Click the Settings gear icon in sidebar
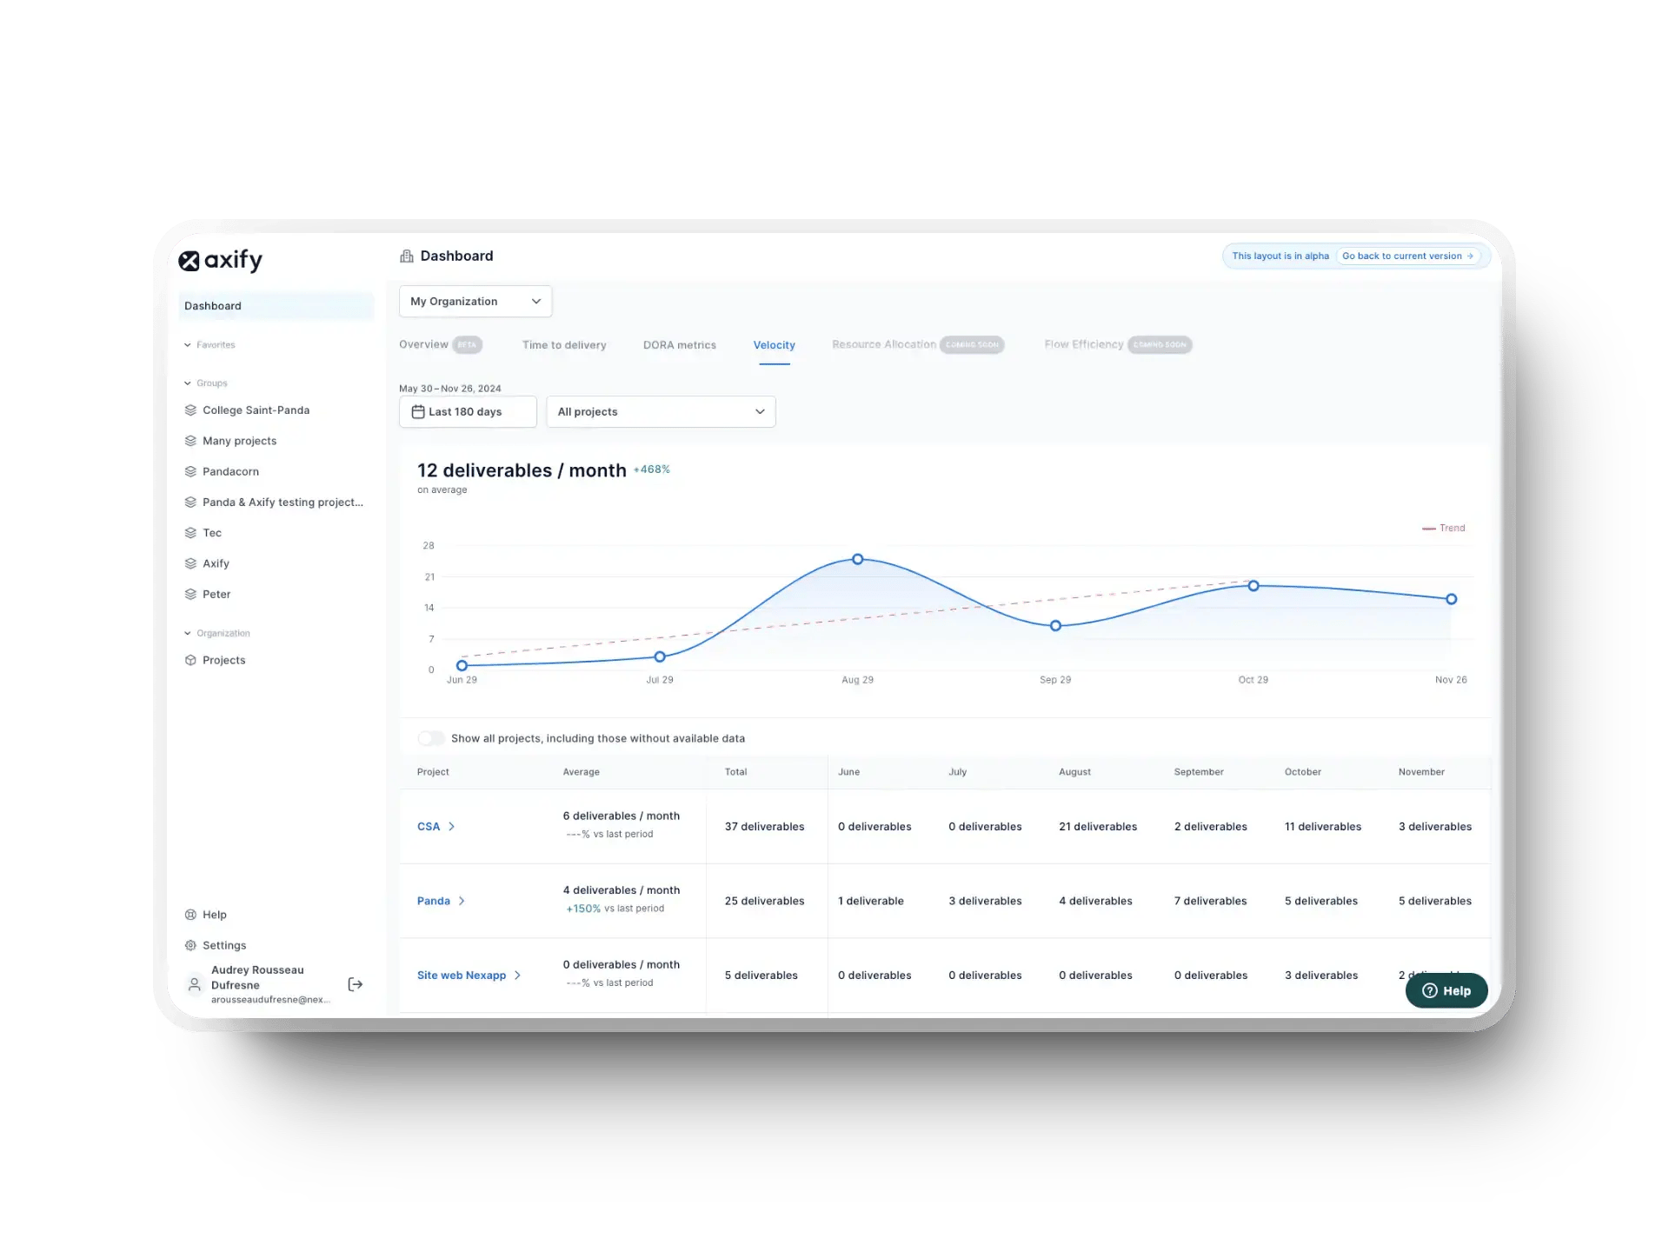This screenshot has height=1252, width=1669. click(191, 945)
